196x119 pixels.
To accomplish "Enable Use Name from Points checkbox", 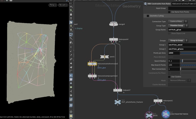I will pos(169,12).
